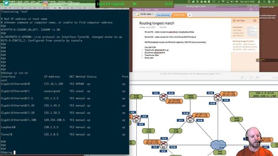The height and width of the screenshot is (156, 278).
Task: Click the 155.1.0.0/16 legend box
Action: pos(263,94)
